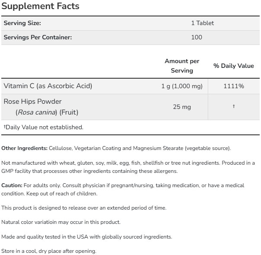The height and width of the screenshot is (255, 261).
Task: Click the 1111% daily value cell
Action: click(234, 86)
